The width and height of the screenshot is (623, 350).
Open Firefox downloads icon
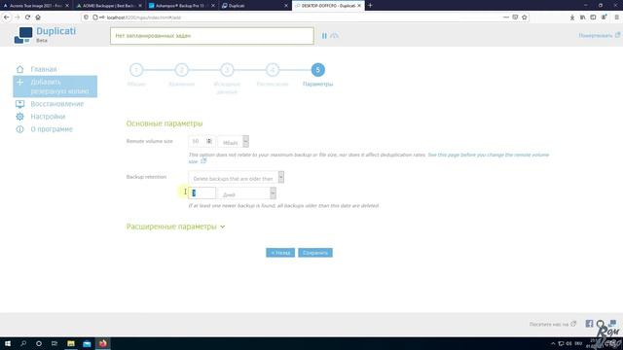tap(572, 17)
